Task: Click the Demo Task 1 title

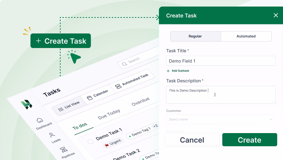Action: 109,134
